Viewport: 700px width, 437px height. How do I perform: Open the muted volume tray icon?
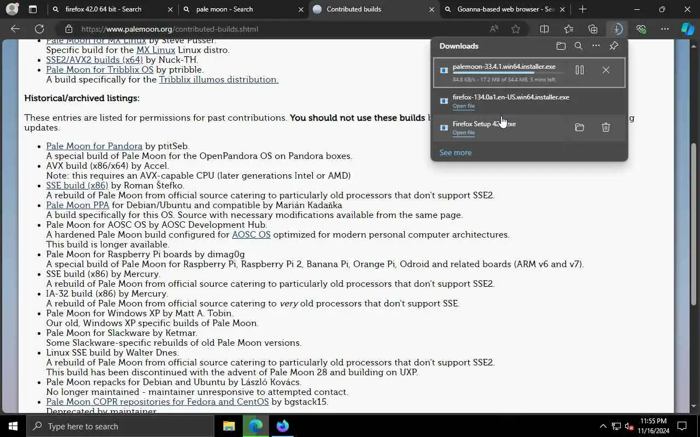tap(629, 426)
